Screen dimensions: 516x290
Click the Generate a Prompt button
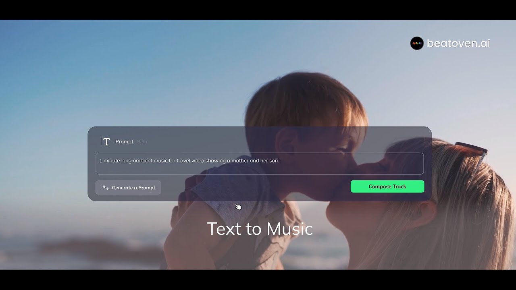(x=128, y=188)
